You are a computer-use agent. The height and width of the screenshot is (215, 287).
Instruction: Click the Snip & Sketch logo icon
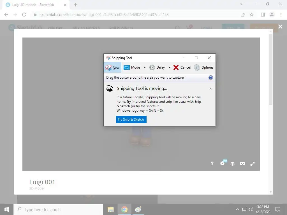[x=110, y=88]
